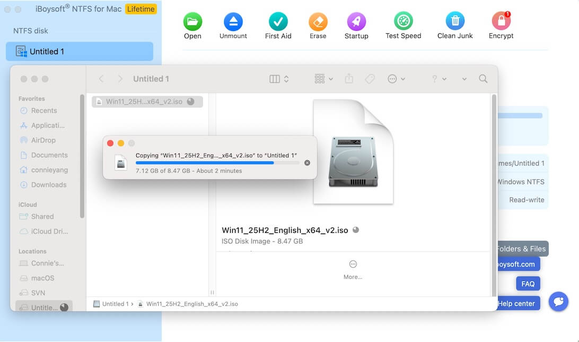Select Win11 iso file in column list
Image resolution: width=579 pixels, height=342 pixels.
pyautogui.click(x=147, y=102)
